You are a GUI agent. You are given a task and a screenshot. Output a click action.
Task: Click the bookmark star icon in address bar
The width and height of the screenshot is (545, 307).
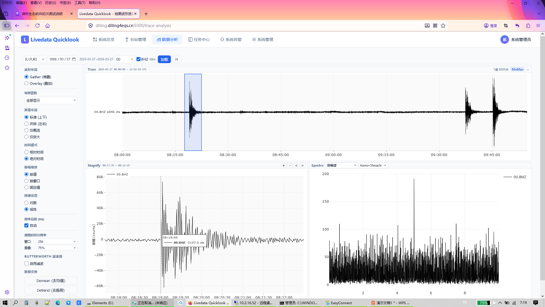pos(443,26)
